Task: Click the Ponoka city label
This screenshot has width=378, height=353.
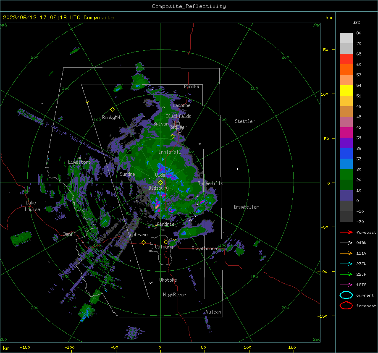Action: [x=192, y=86]
